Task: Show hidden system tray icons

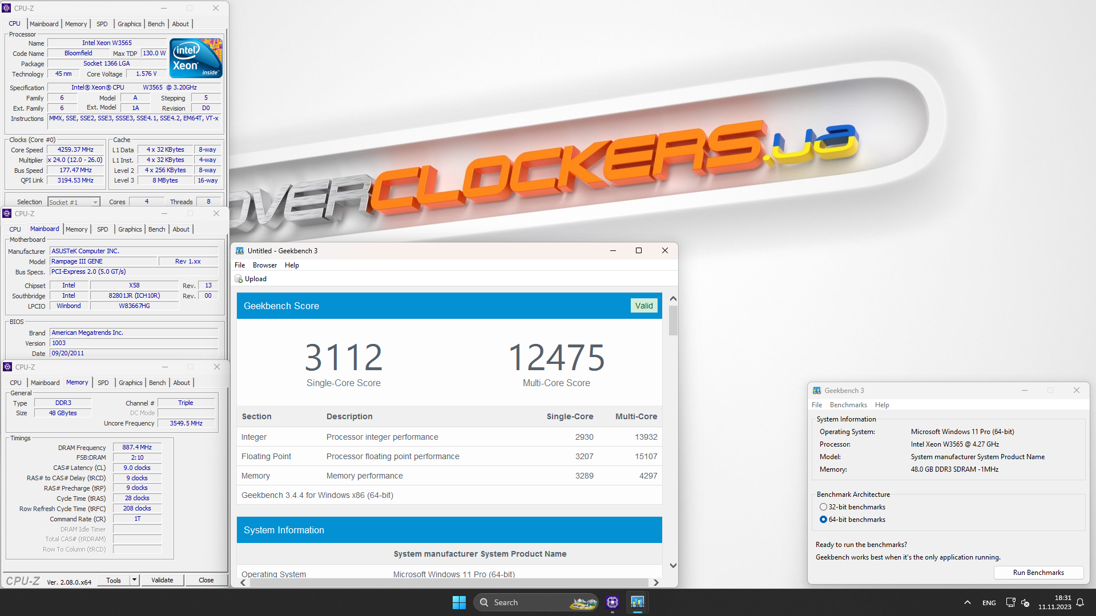Action: [967, 602]
